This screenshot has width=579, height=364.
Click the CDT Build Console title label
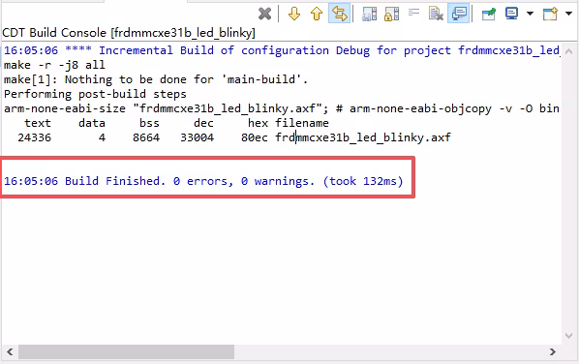coord(129,33)
